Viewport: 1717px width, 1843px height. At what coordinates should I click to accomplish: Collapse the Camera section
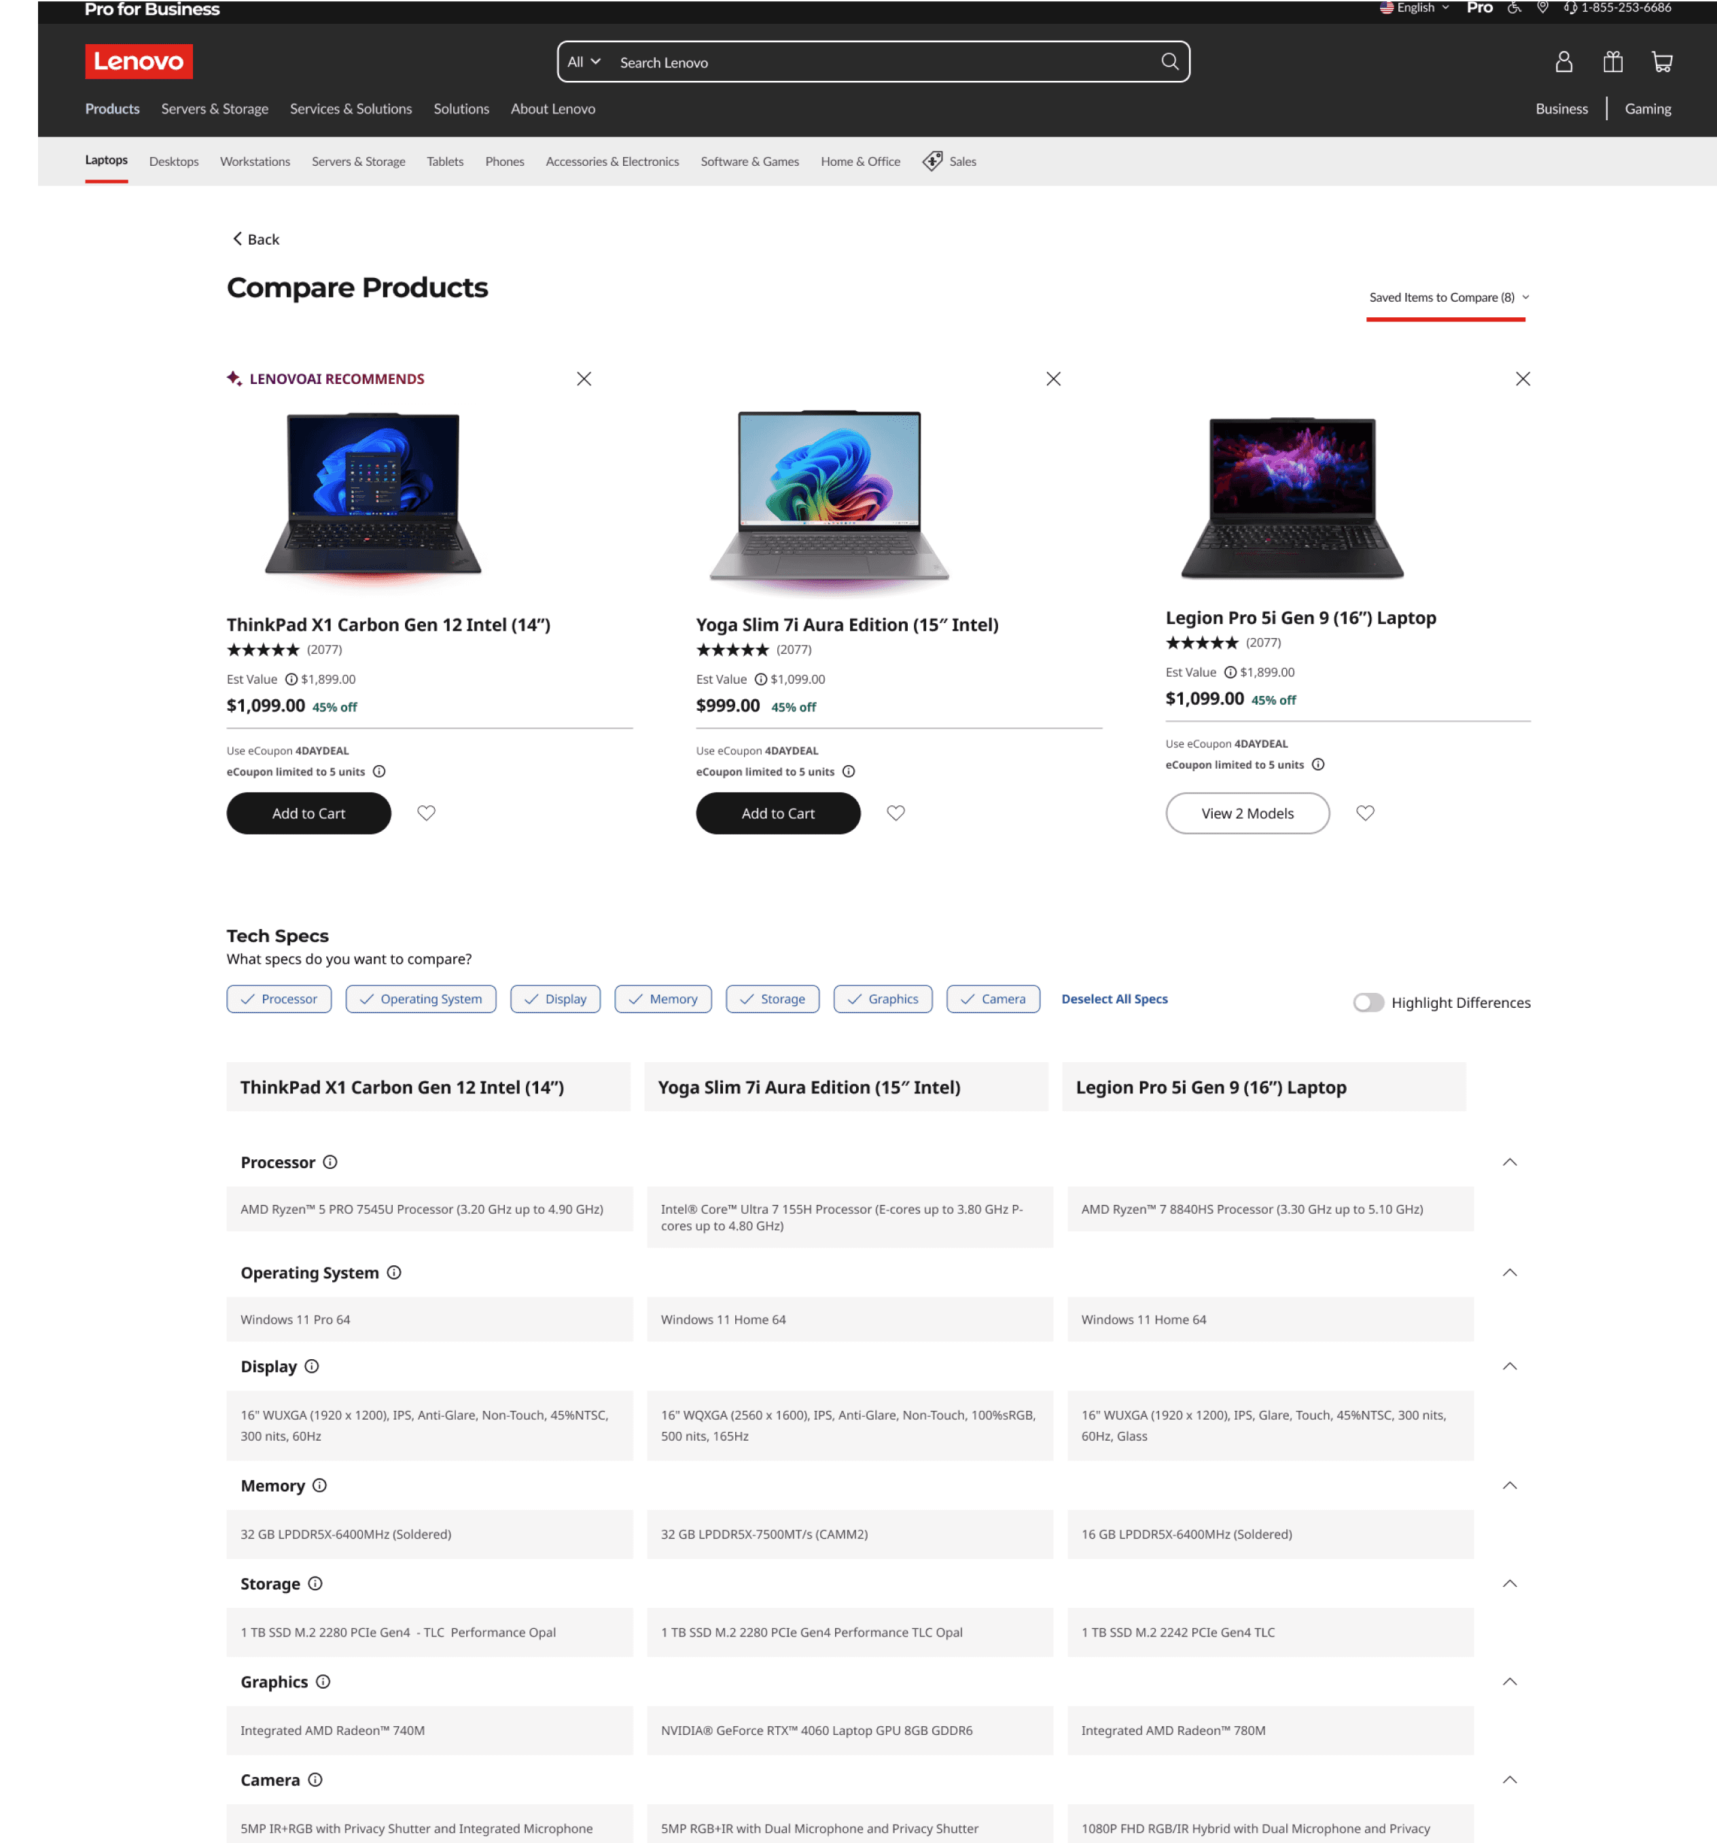pyautogui.click(x=1509, y=1780)
